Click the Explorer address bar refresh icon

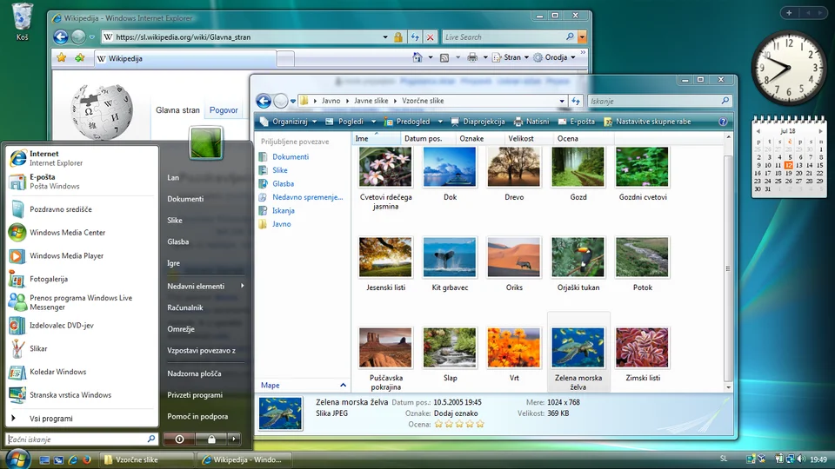[576, 101]
